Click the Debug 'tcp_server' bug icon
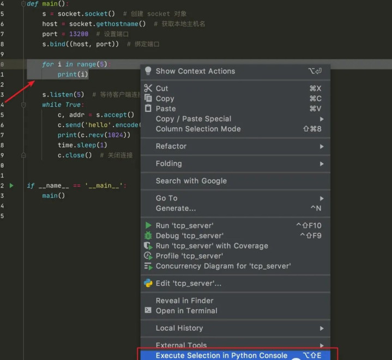This screenshot has height=360, width=392. 148,236
